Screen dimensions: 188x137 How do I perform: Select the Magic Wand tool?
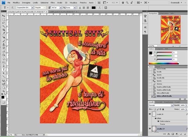(x=4, y=26)
